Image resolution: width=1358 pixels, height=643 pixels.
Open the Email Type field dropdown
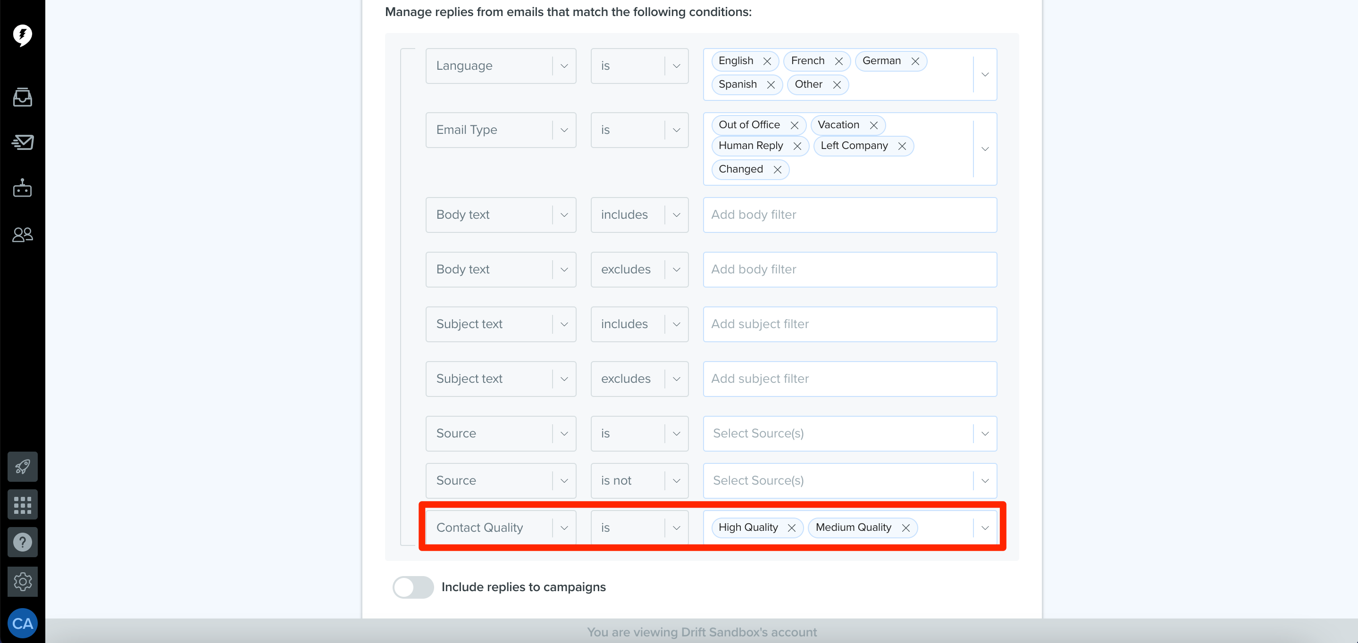point(501,130)
